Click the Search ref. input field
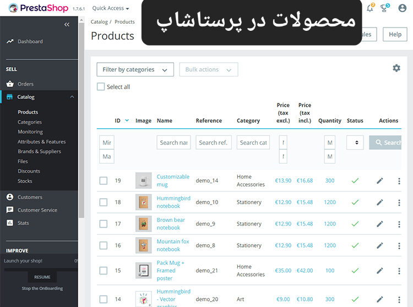 pos(214,142)
